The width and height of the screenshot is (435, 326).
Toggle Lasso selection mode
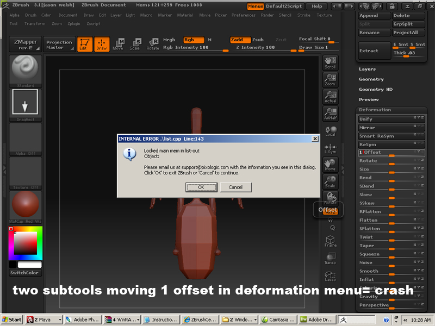[330, 276]
